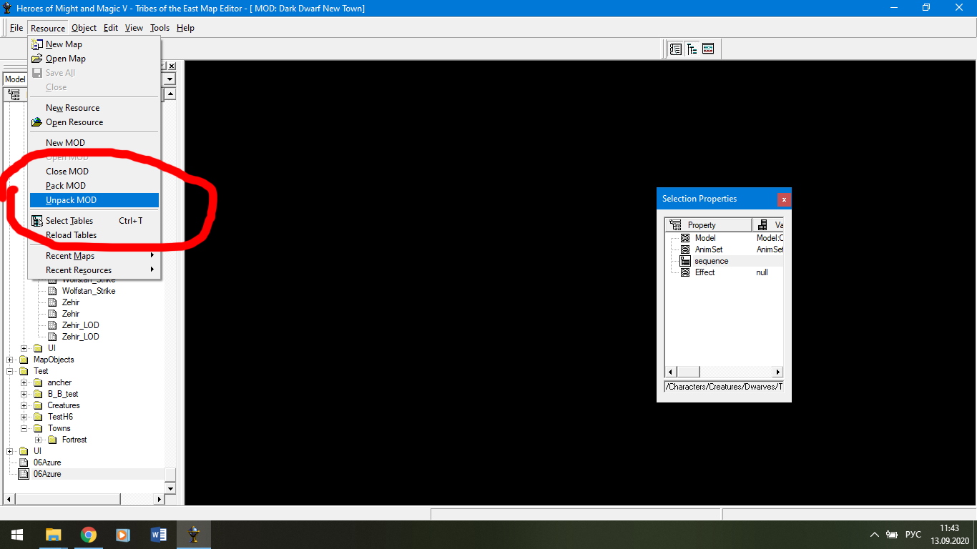Click the B_B_test folder icon
The image size is (977, 549).
click(x=39, y=394)
